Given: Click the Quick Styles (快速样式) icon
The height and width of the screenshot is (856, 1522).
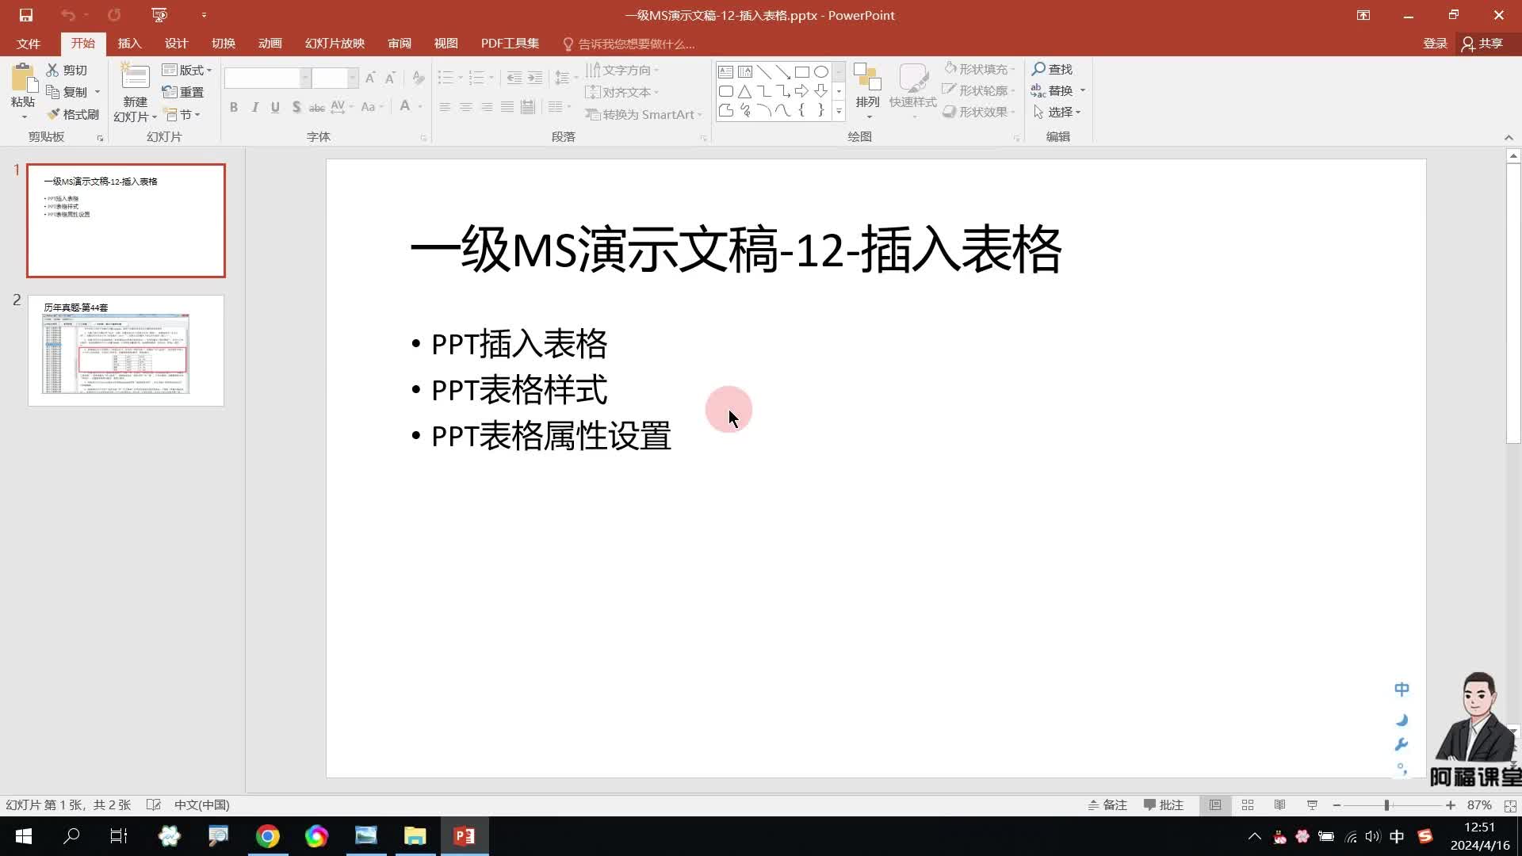Looking at the screenshot, I should 913,78.
